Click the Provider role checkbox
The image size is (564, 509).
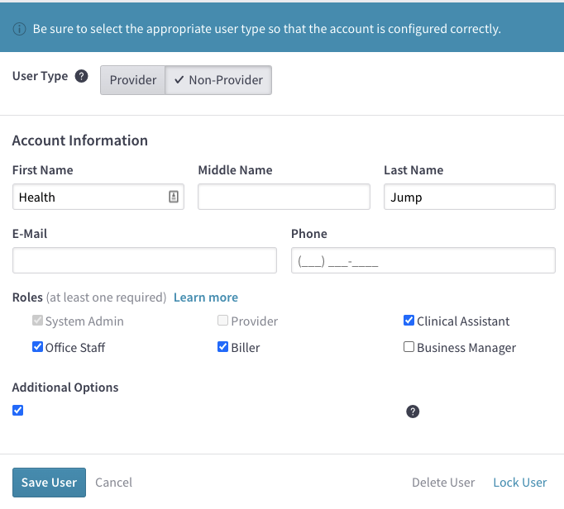click(x=222, y=320)
